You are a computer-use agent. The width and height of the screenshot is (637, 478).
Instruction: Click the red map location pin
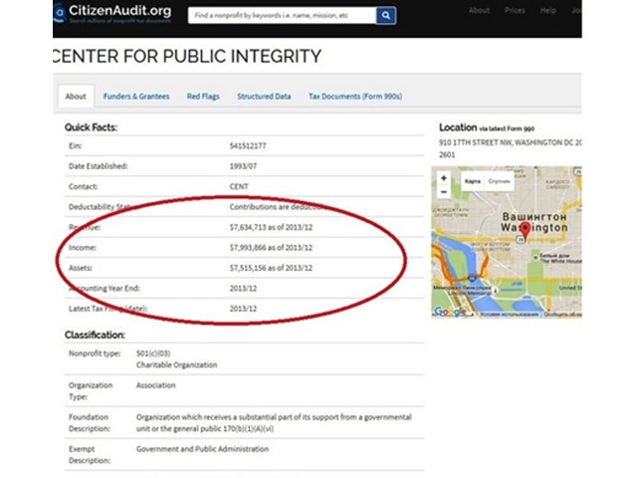(x=526, y=230)
